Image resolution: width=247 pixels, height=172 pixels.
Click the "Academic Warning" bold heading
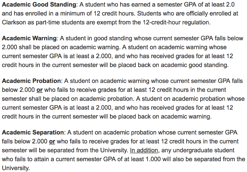[x=29, y=38]
